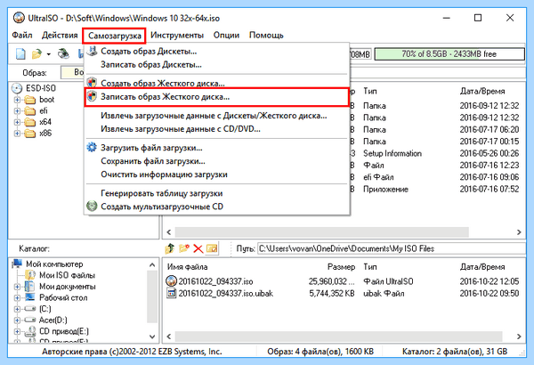Click right arrow of image list horizontal scrollbar
The width and height of the screenshot is (534, 365).
[x=519, y=232]
